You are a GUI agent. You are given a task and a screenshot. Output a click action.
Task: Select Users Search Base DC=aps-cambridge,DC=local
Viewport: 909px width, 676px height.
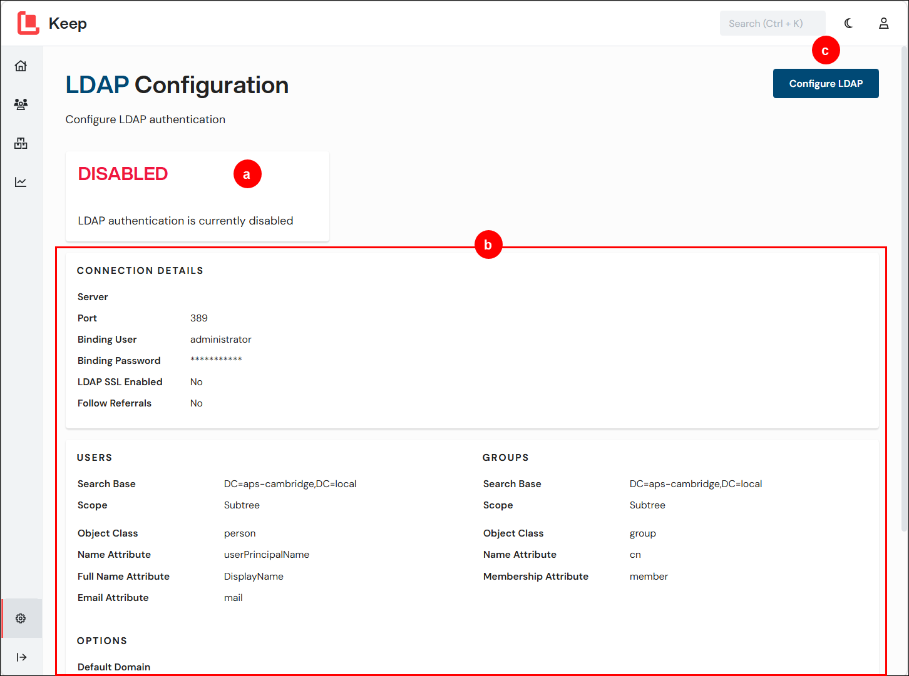(290, 484)
